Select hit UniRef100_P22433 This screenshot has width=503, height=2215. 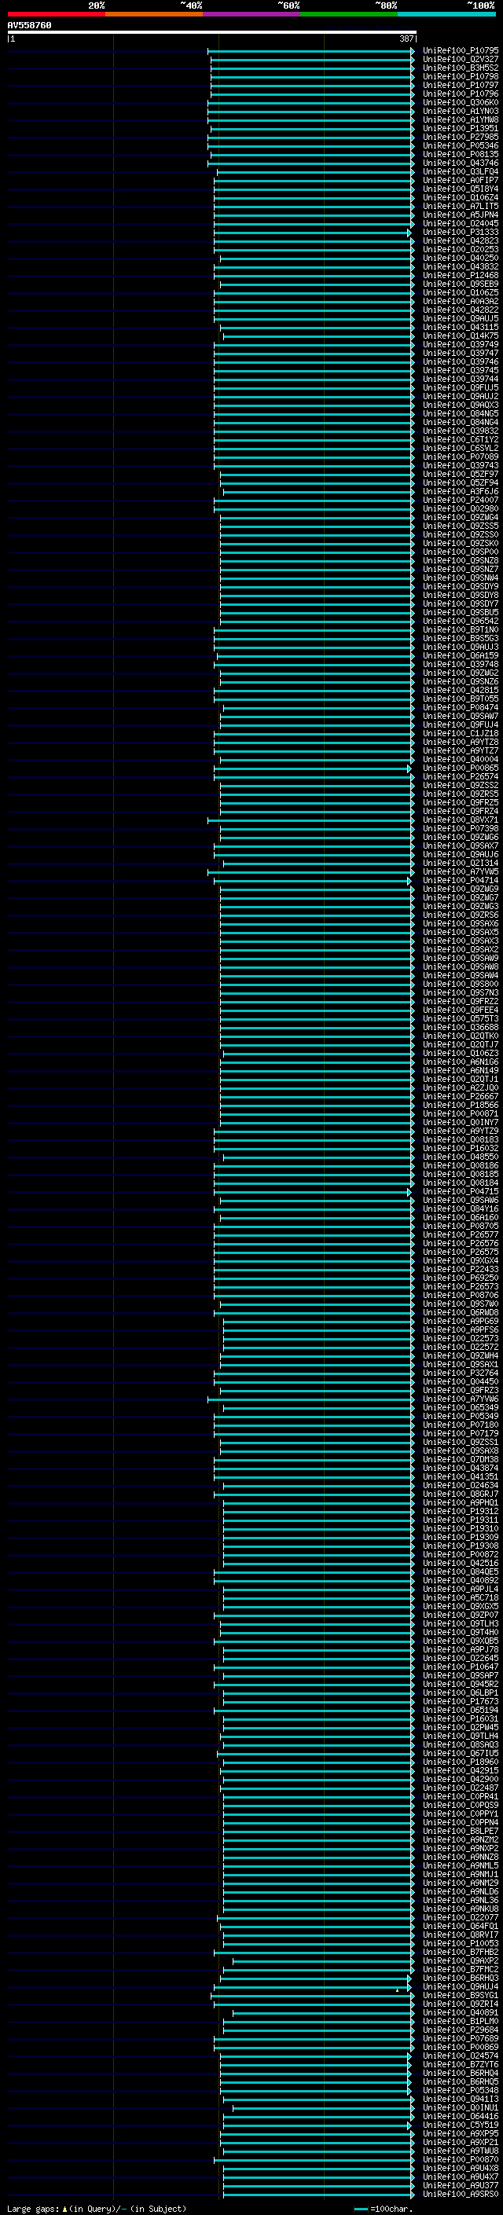(461, 1269)
